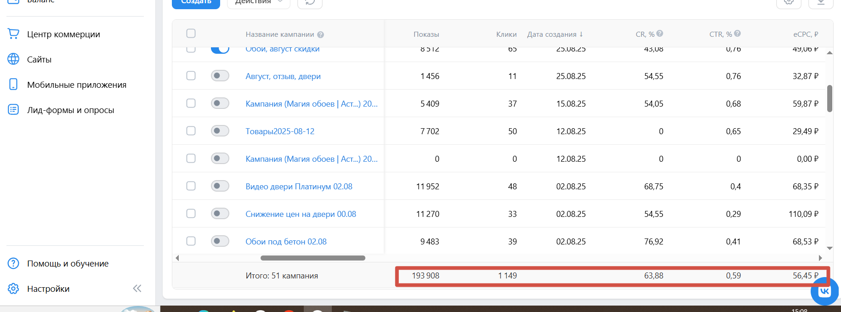This screenshot has height=312, width=841.
Task: Click the CR, % info icon
Action: [x=659, y=34]
